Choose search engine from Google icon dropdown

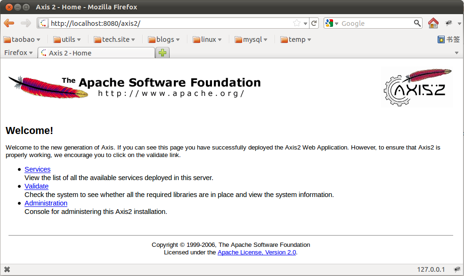[332, 23]
